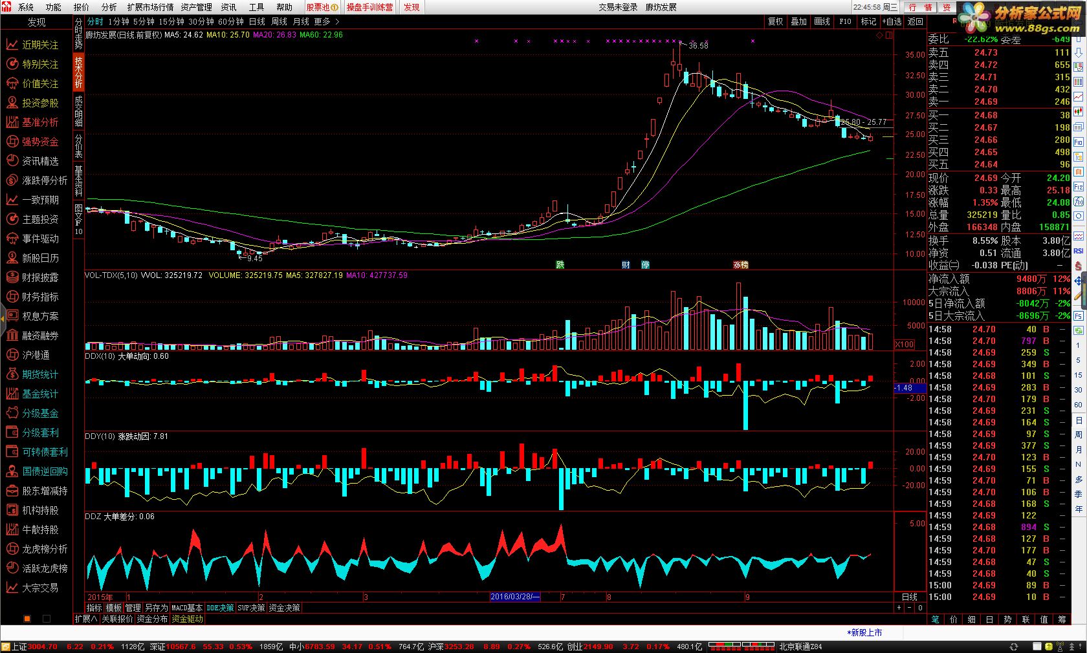
Task: Click 返回 button above chart
Action: 916,21
